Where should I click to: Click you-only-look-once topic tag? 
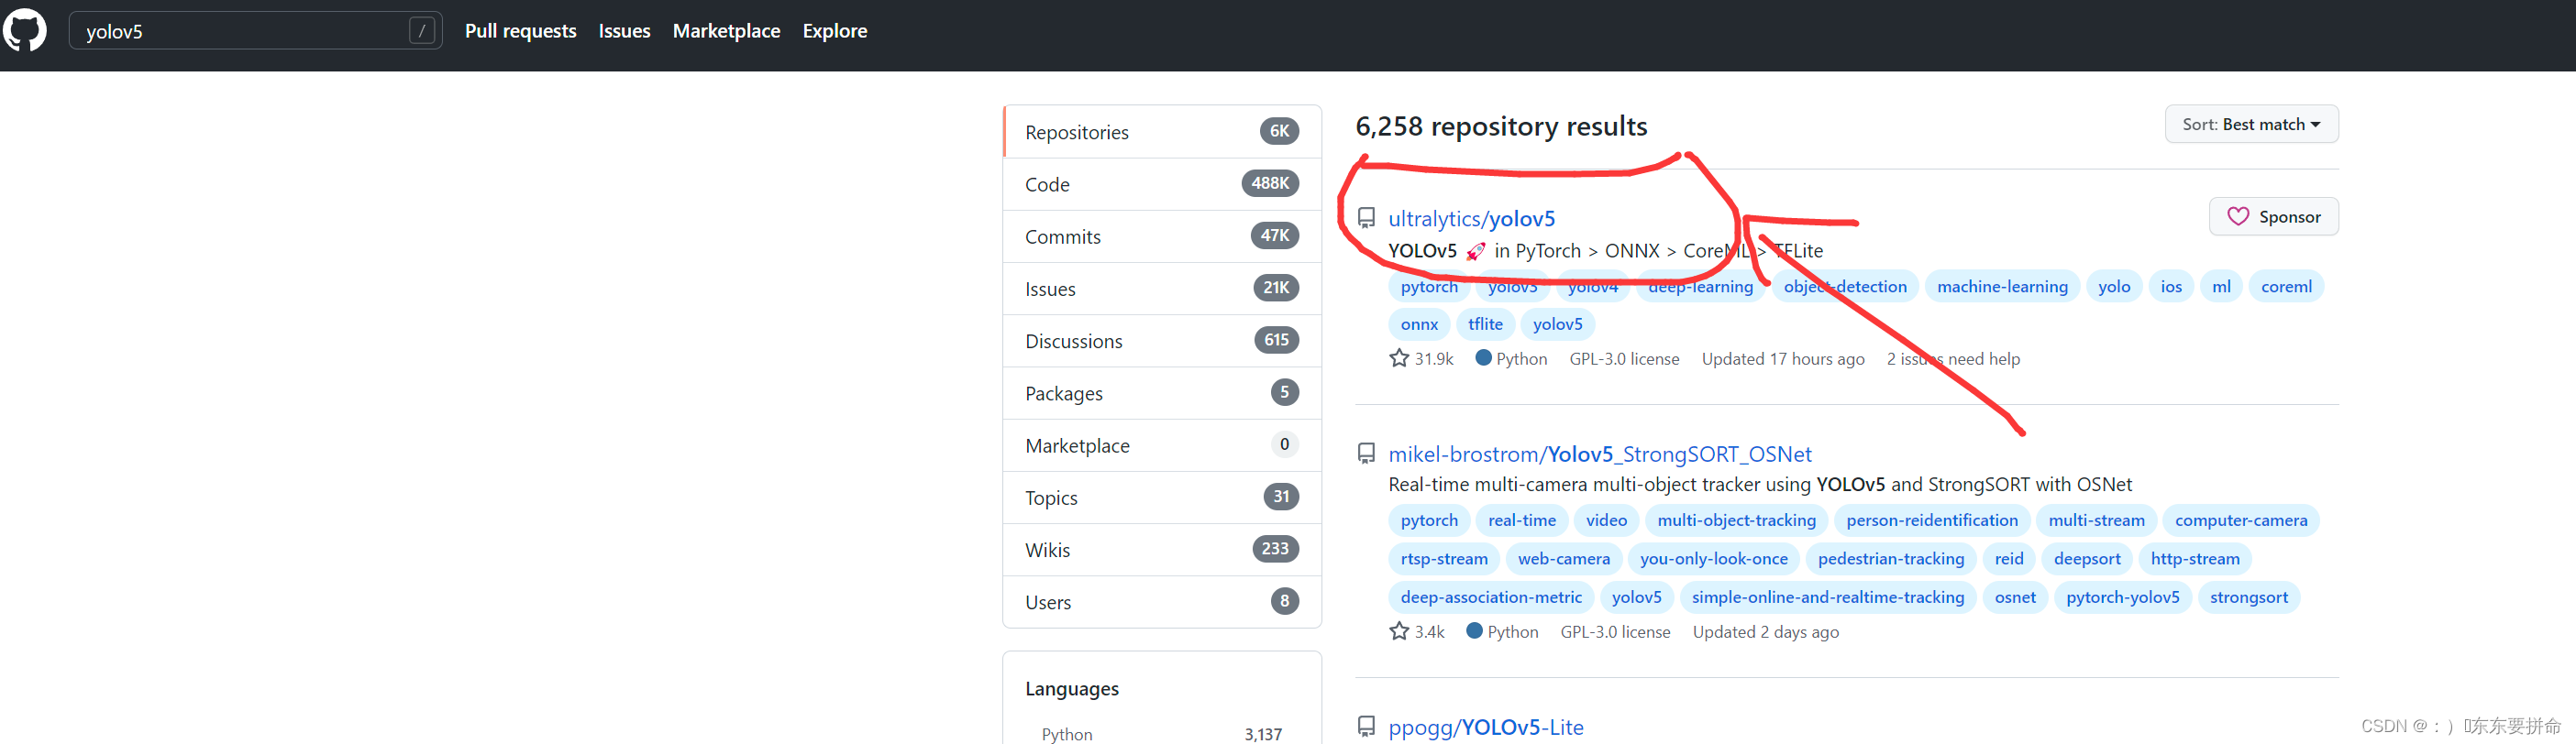point(1713,559)
